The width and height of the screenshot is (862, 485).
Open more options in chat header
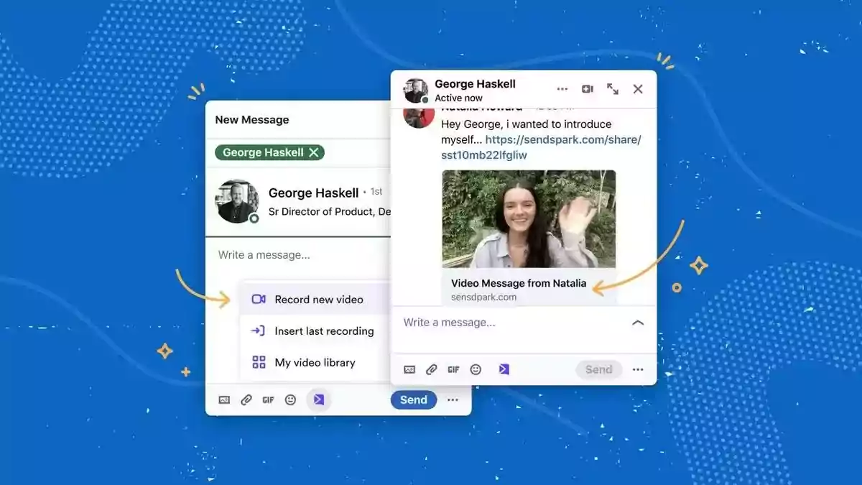point(562,89)
